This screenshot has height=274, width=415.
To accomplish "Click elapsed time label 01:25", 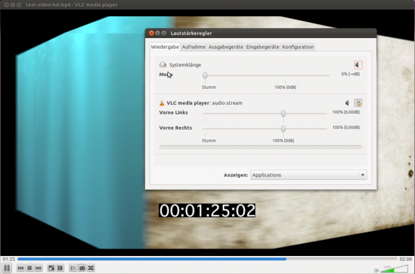I will click(x=9, y=259).
